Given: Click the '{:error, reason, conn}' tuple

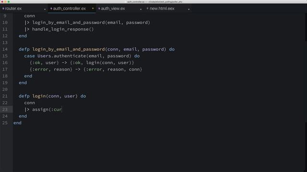Looking at the screenshot, I should pos(113,69).
